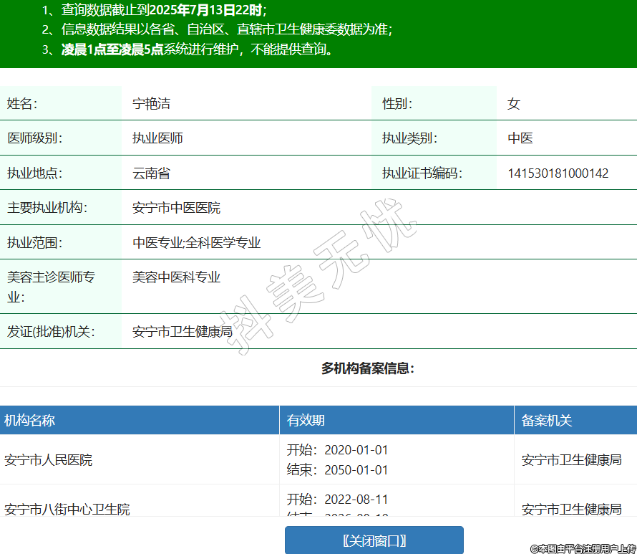Select the 安宁市人民医院 row name
Viewport: 637px width, 554px height.
click(48, 460)
